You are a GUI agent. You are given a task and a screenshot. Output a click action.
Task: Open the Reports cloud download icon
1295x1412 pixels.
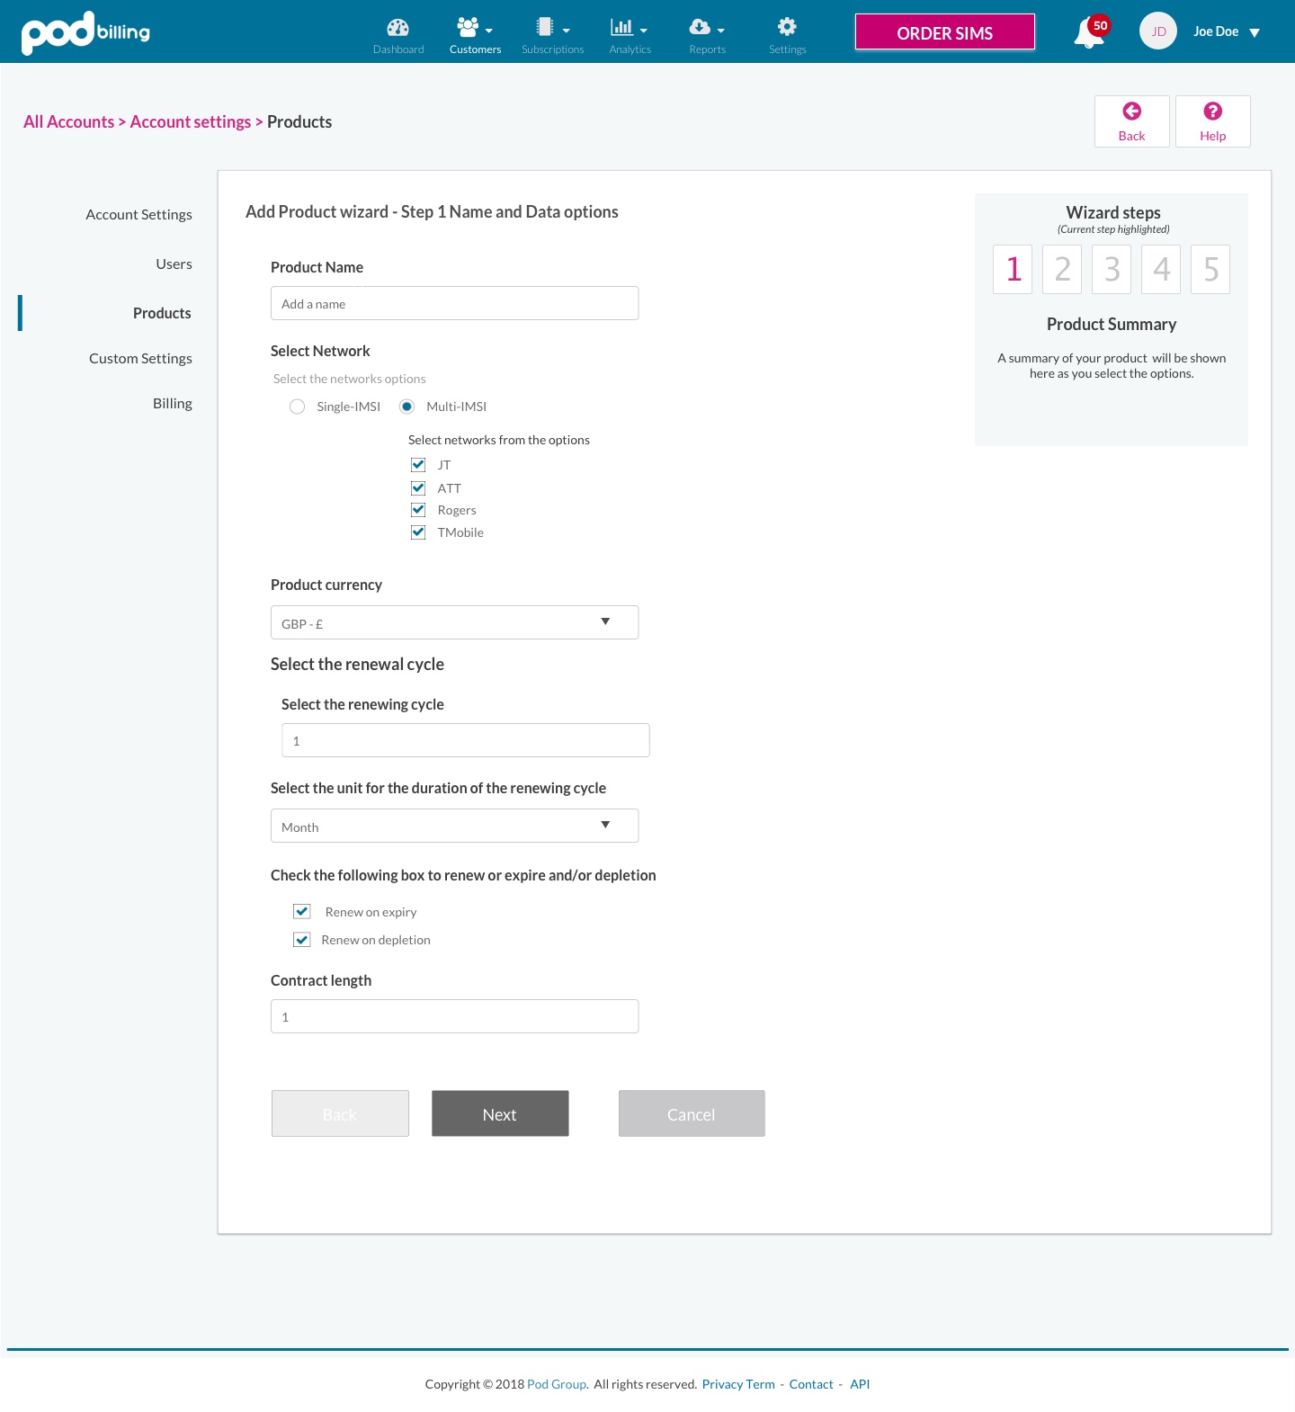point(700,27)
